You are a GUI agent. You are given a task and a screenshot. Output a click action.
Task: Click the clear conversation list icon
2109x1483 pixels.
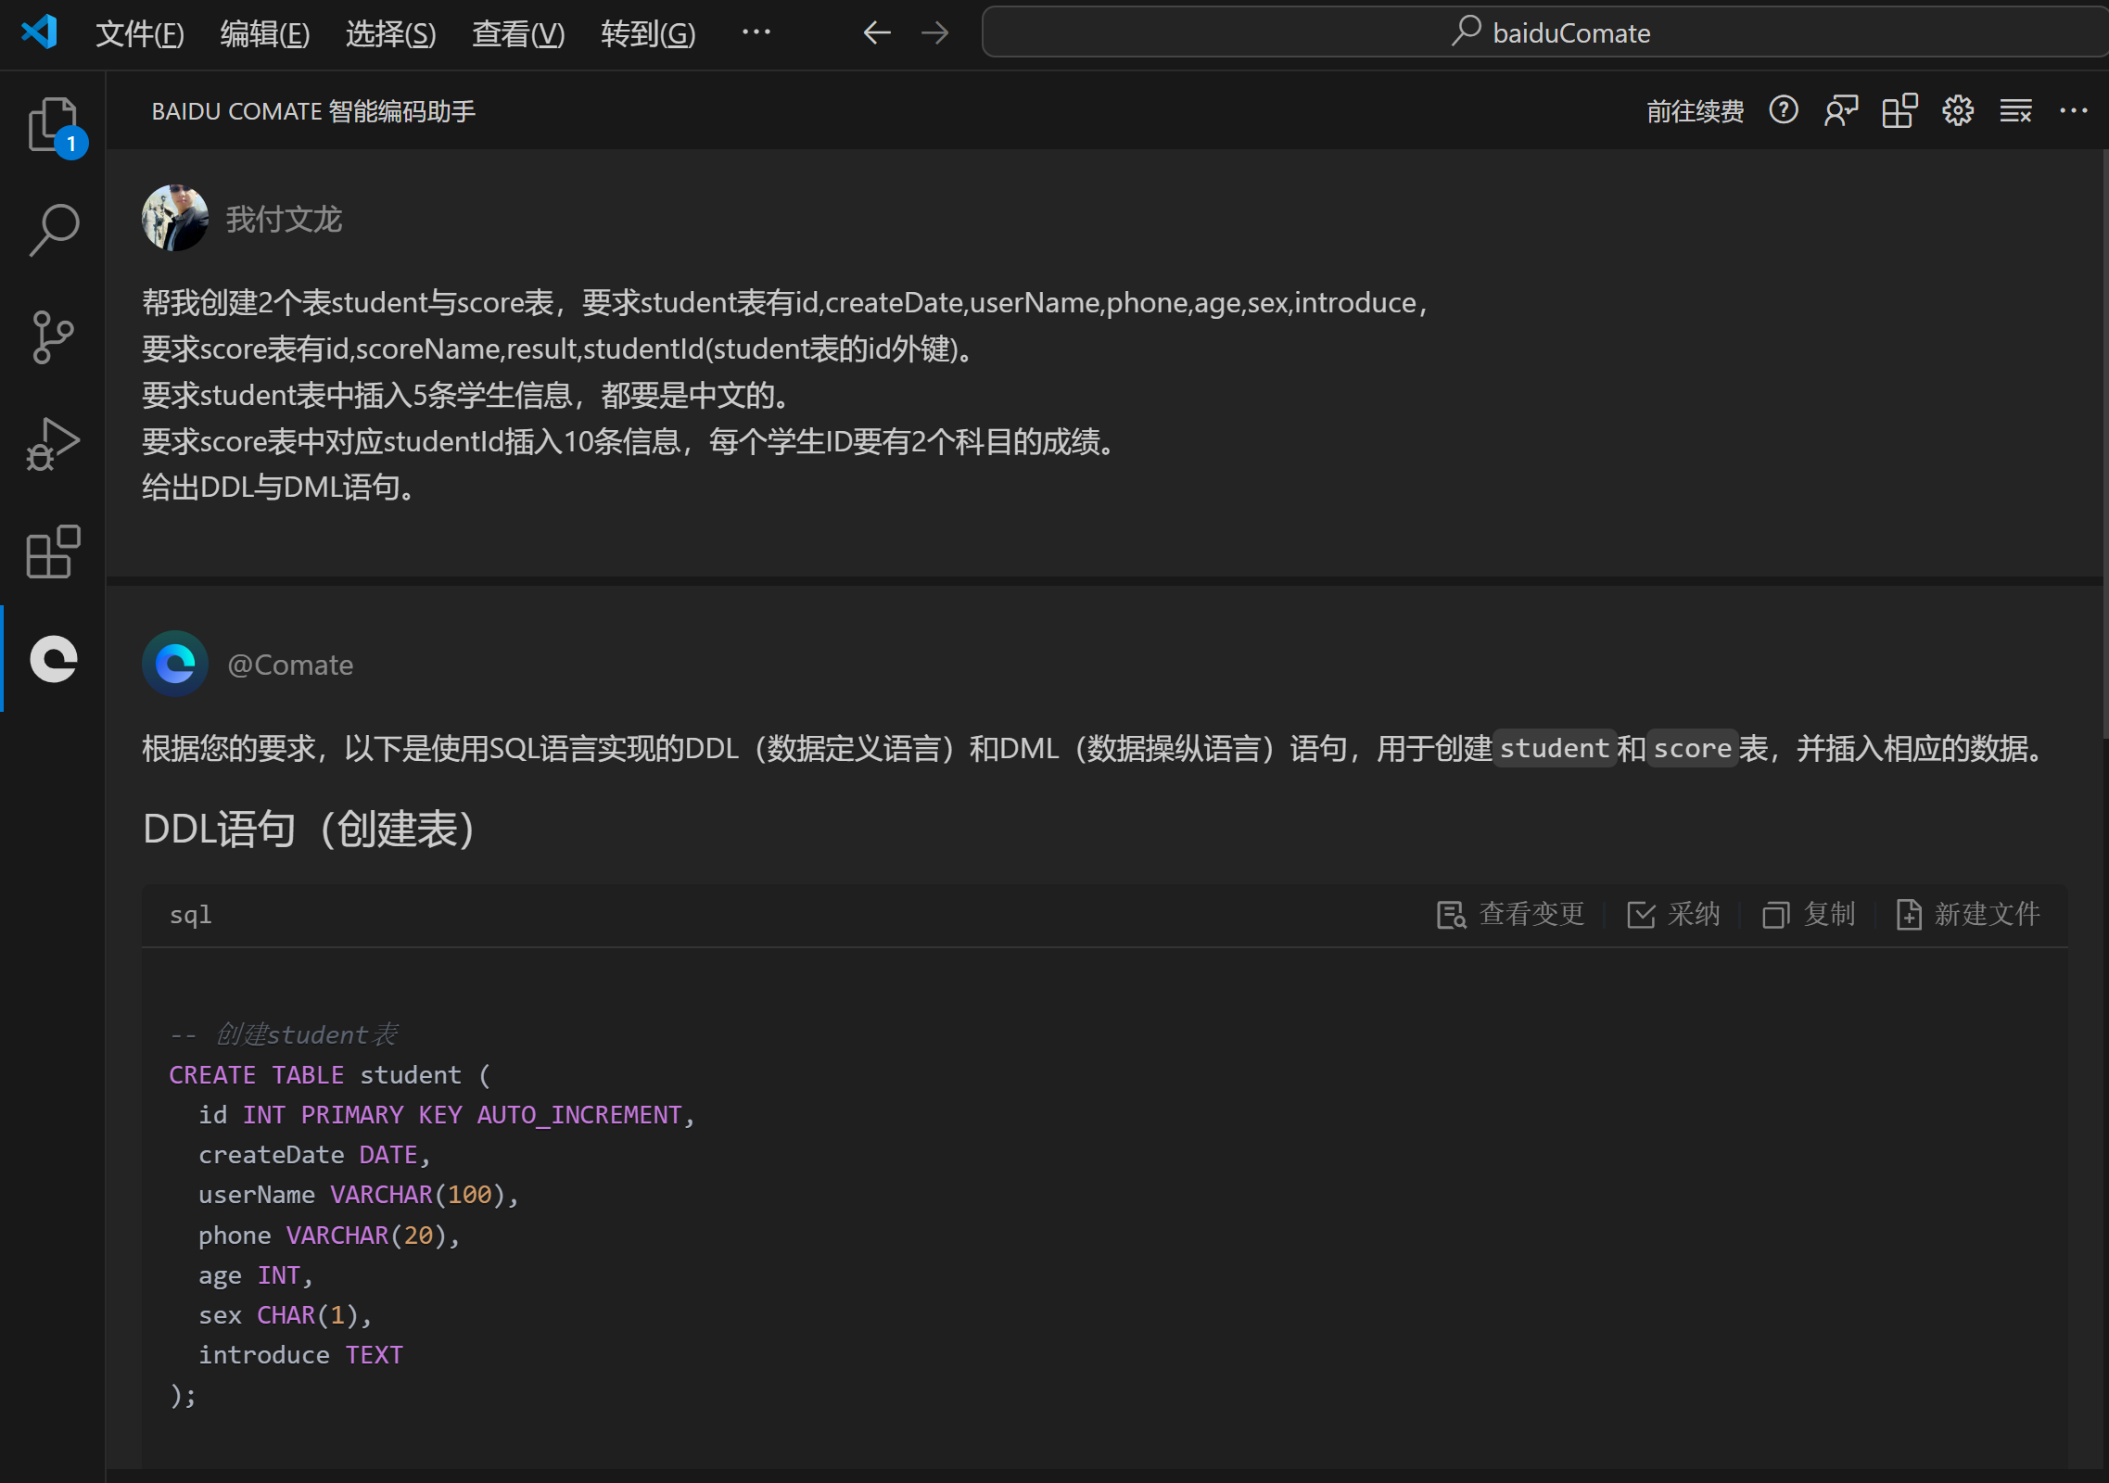click(2015, 111)
